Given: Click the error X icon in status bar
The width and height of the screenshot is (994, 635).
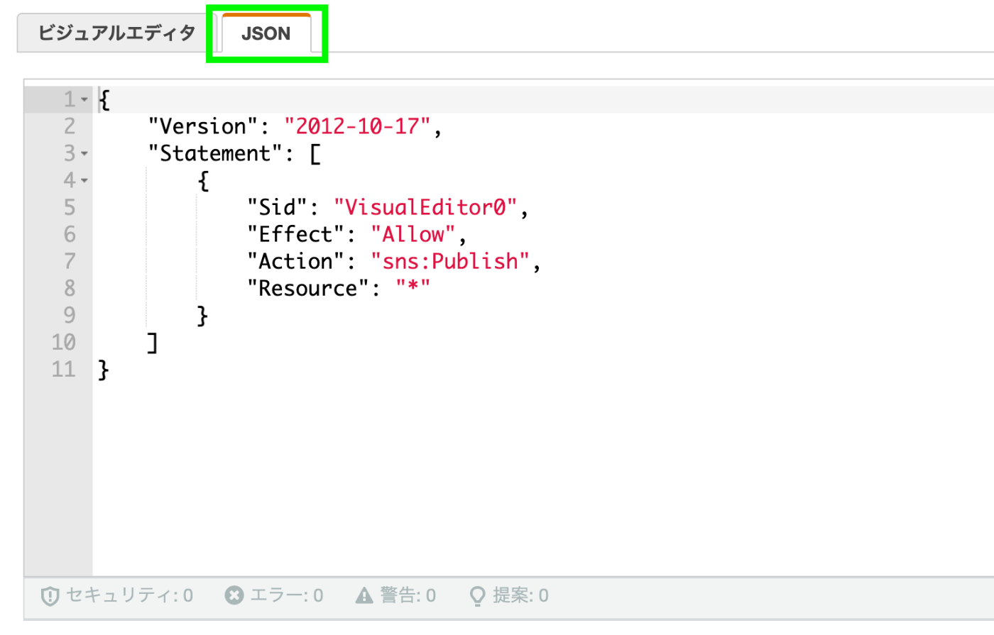Looking at the screenshot, I should coord(234,595).
